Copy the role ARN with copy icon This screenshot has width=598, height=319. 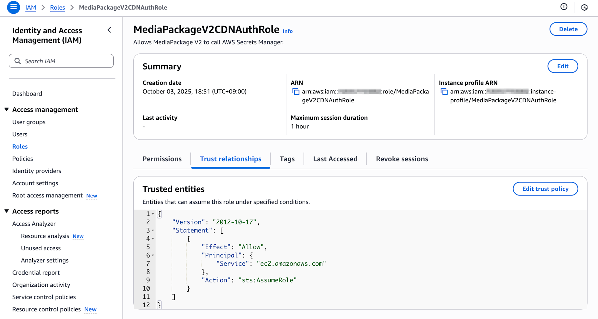[x=296, y=92]
